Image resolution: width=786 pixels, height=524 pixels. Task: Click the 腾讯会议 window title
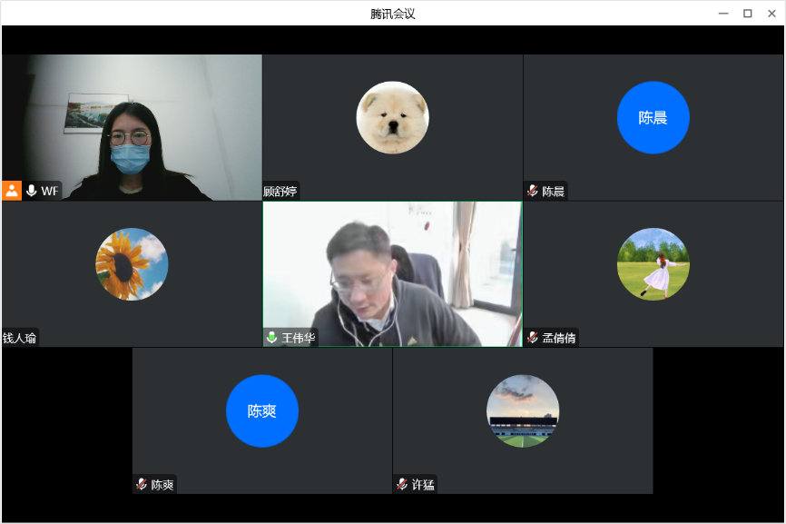(x=392, y=14)
